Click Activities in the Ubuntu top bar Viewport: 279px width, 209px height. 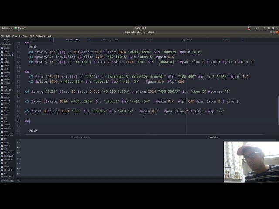pyautogui.click(x=7, y=28)
